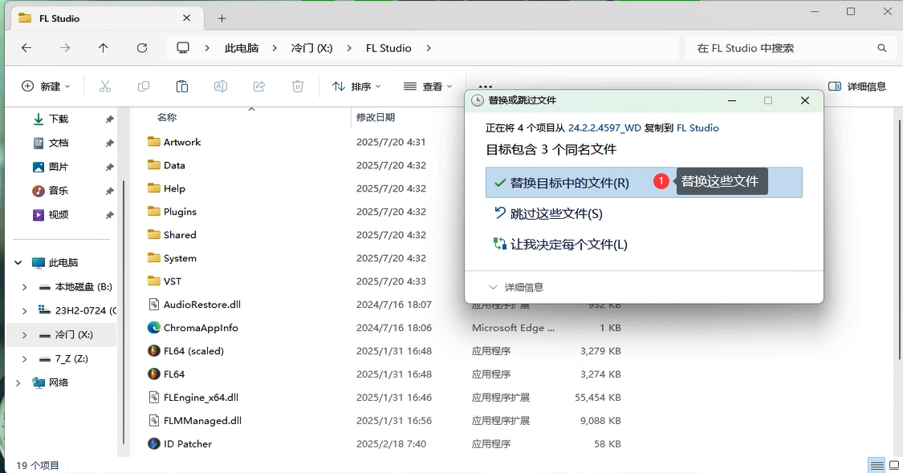Add a new Explorer tab

coord(222,18)
